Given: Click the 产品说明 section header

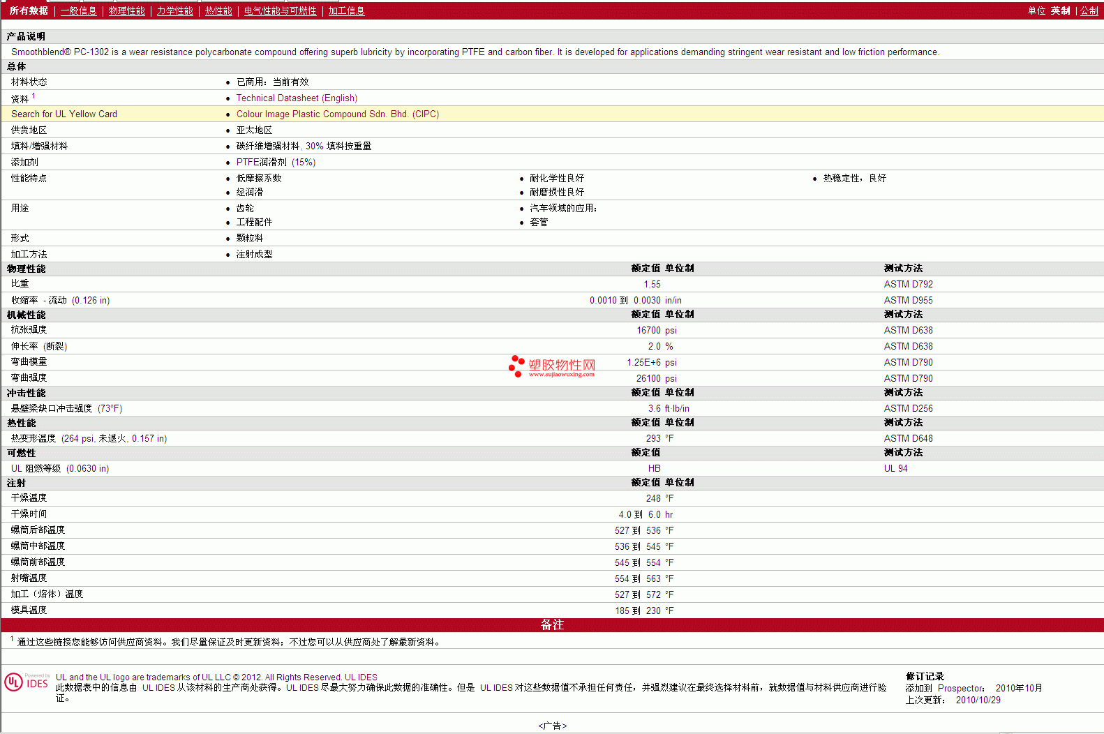Looking at the screenshot, I should (26, 36).
